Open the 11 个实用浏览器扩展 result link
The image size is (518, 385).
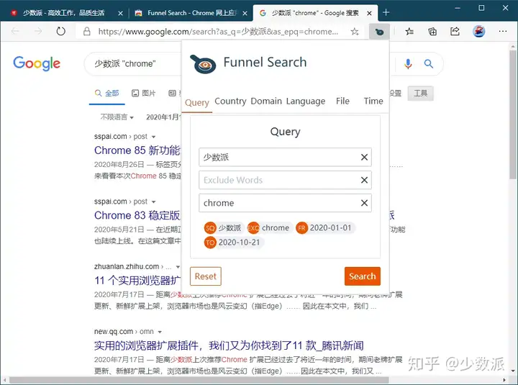click(137, 281)
